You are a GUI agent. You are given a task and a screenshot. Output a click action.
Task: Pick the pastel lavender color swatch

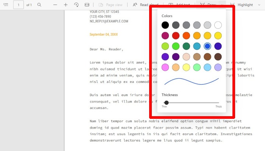218,67
